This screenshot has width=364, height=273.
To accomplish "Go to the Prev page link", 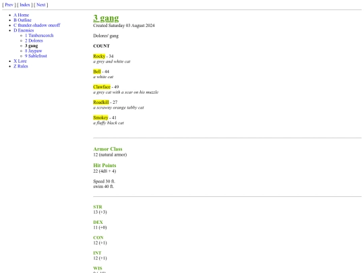I will pos(9,5).
